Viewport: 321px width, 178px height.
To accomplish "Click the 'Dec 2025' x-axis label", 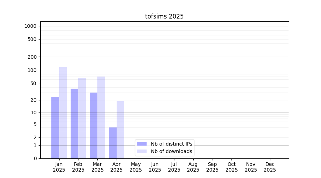I will click(x=270, y=167).
